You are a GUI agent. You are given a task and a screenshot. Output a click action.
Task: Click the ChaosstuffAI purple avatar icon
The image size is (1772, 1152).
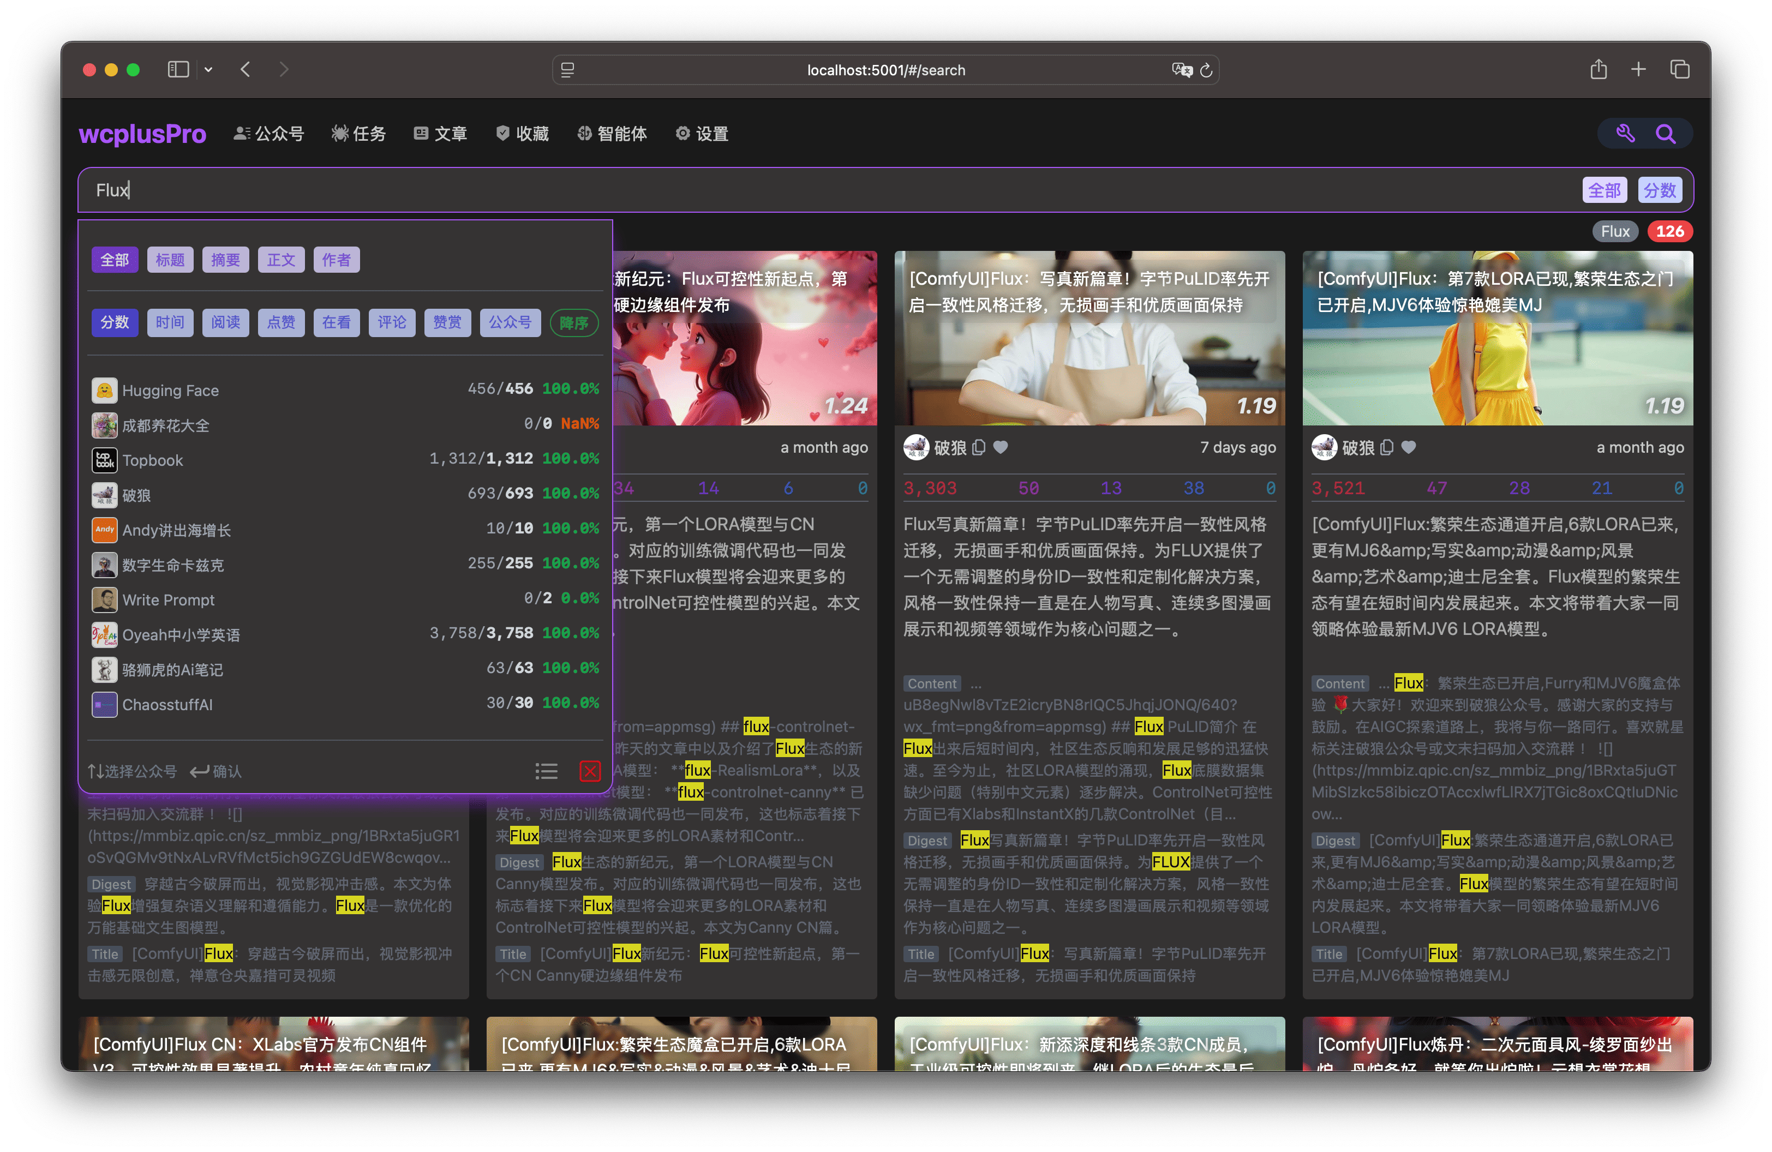coord(104,704)
